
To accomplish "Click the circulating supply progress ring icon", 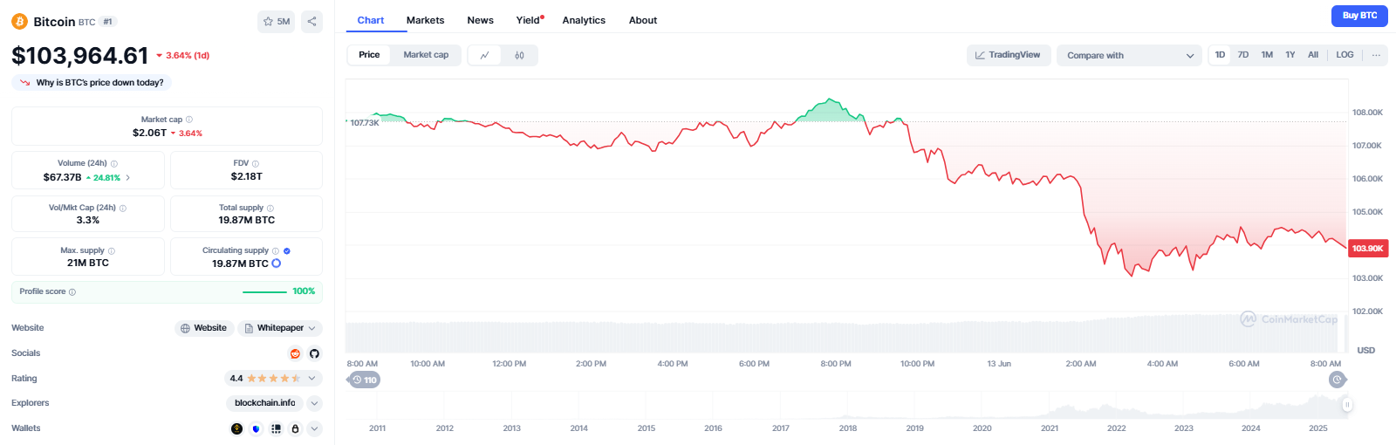I will pyautogui.click(x=277, y=264).
